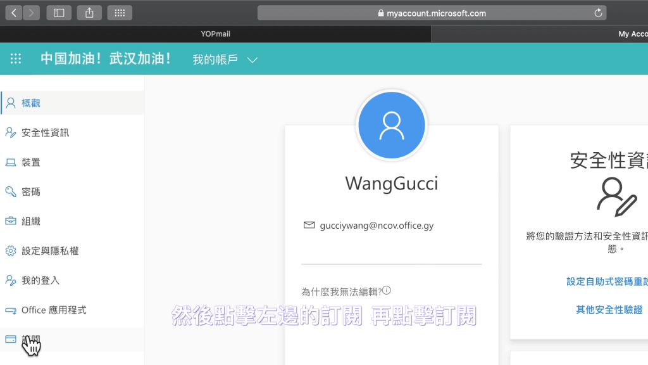This screenshot has height=365, width=648.
Task: Click the info icon after 為什麼我無法編輯?
Action: coord(387,290)
